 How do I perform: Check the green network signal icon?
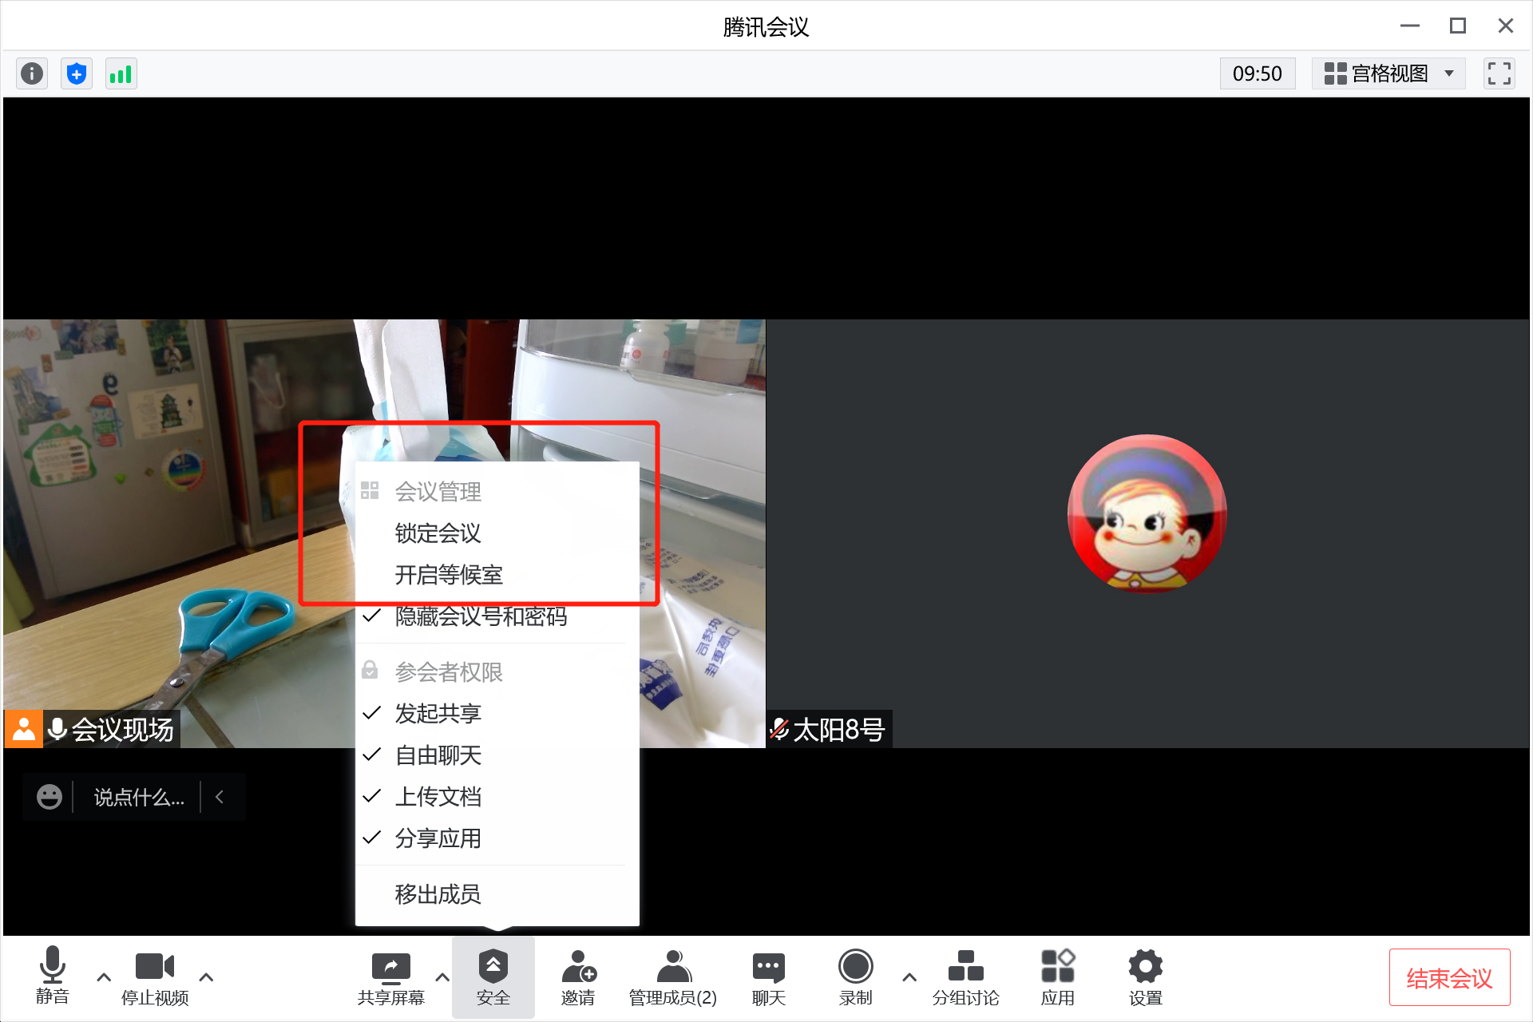click(121, 74)
